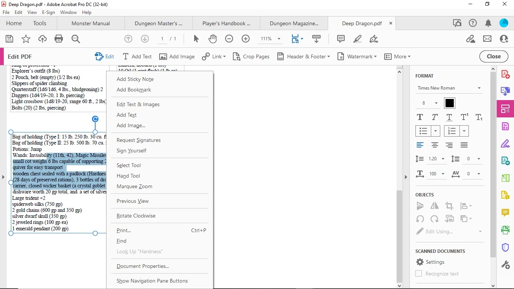
Task: Switch to the Monster Manual tab
Action: [x=91, y=23]
